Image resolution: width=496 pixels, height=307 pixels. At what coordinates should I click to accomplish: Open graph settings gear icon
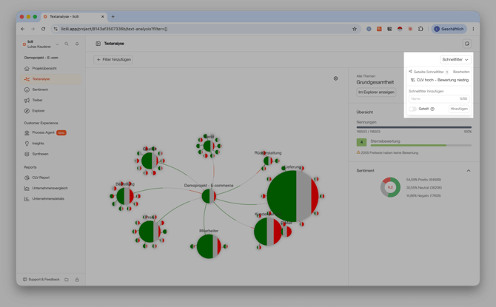pos(335,78)
